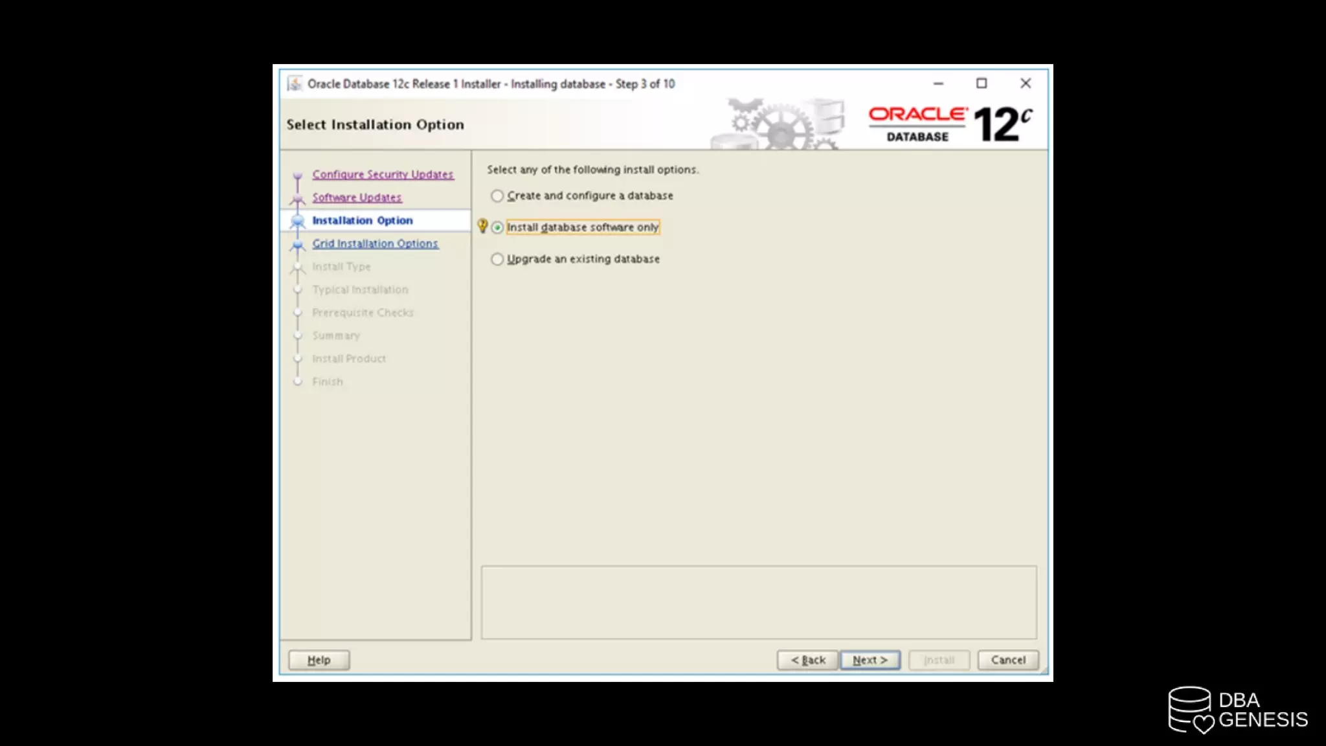Click the DBA Genesis watermark logo
Screen dimensions: 1326x746
point(1237,710)
